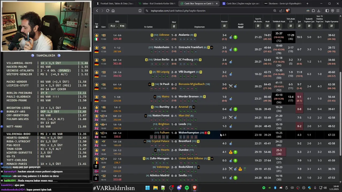Sort by Topla Oynama column

[x=331, y=26]
